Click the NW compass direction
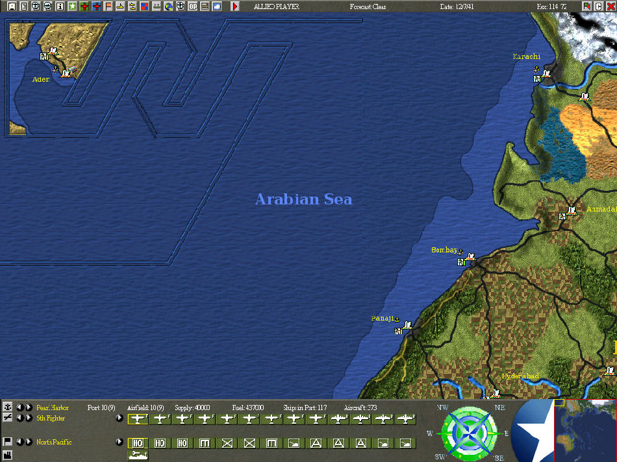This screenshot has height=462, width=617. tap(443, 407)
